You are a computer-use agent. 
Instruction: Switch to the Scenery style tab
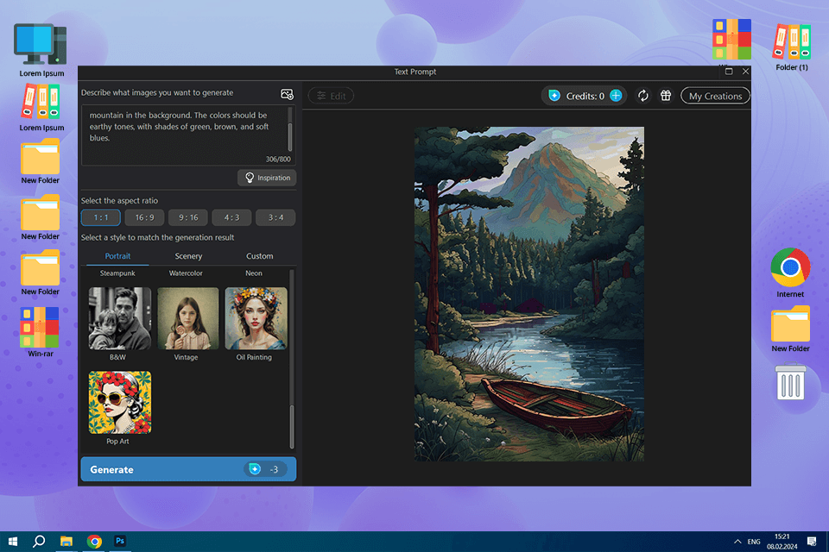click(188, 255)
